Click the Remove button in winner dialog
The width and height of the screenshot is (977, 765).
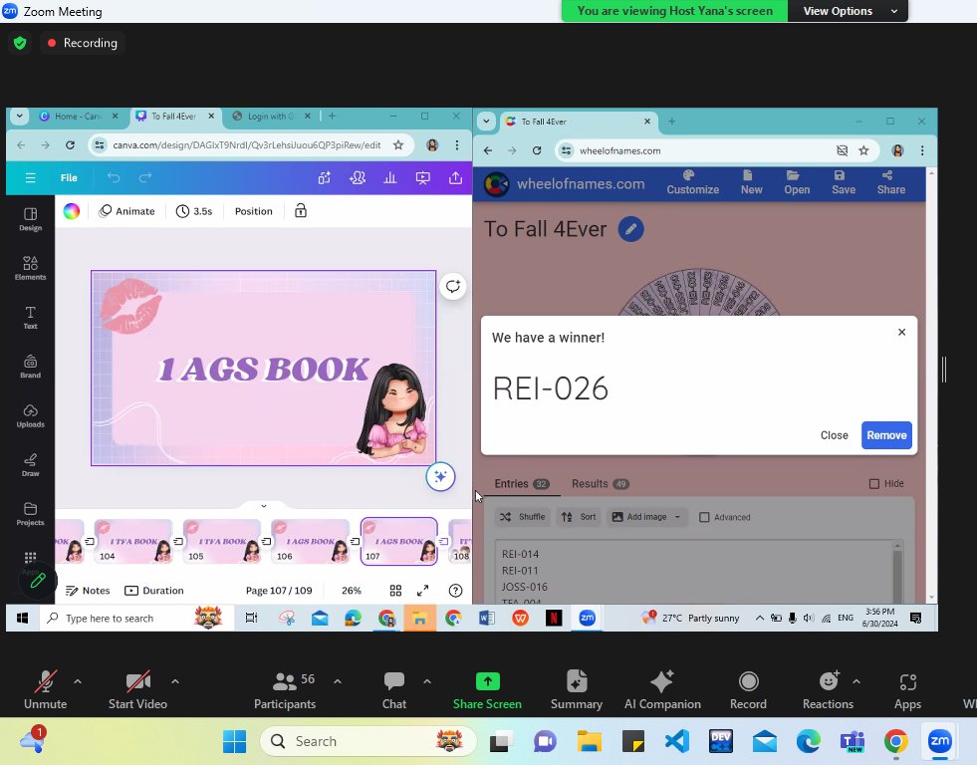[886, 435]
